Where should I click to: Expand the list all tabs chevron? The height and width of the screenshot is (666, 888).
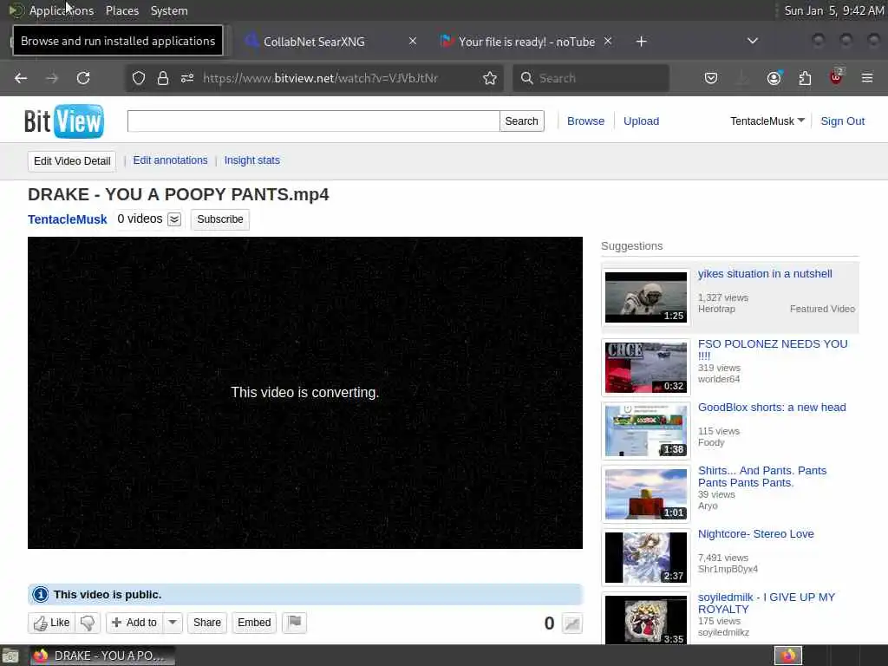point(753,41)
